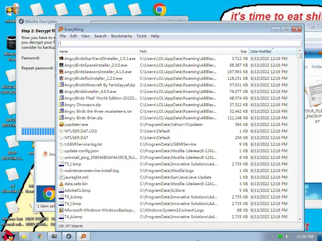The image size is (322, 241).
Task: Show hidden tray icons arrow
Action: click(272, 237)
